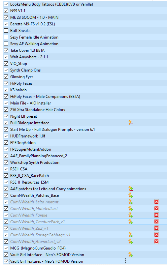
Task: Toggle MCG_(MagnoCumGaudio_FO4) checkbox
Action: [x=6, y=248]
